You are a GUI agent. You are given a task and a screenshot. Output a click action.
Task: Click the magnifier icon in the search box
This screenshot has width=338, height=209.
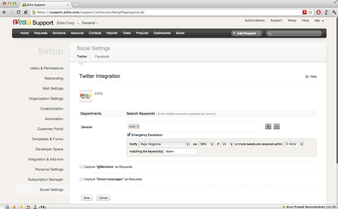pos(270,33)
